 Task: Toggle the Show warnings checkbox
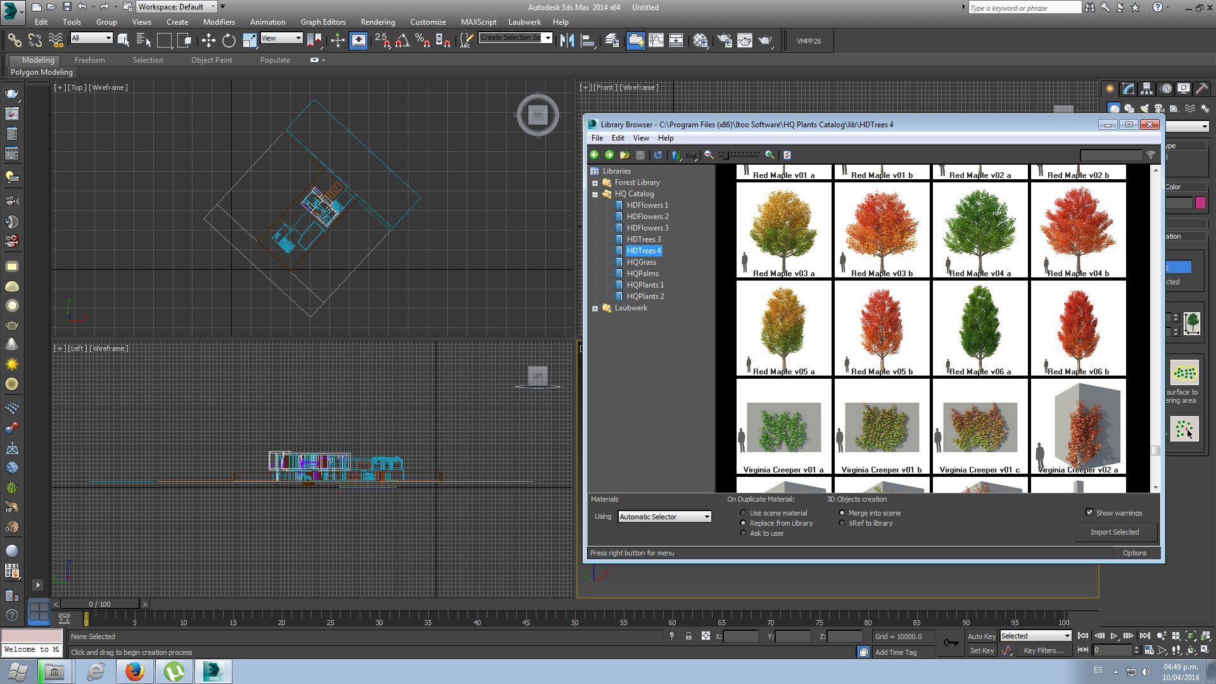pos(1089,512)
